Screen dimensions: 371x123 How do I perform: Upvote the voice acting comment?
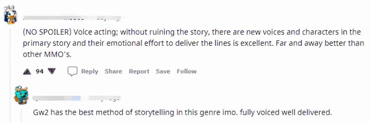pyautogui.click(x=27, y=71)
